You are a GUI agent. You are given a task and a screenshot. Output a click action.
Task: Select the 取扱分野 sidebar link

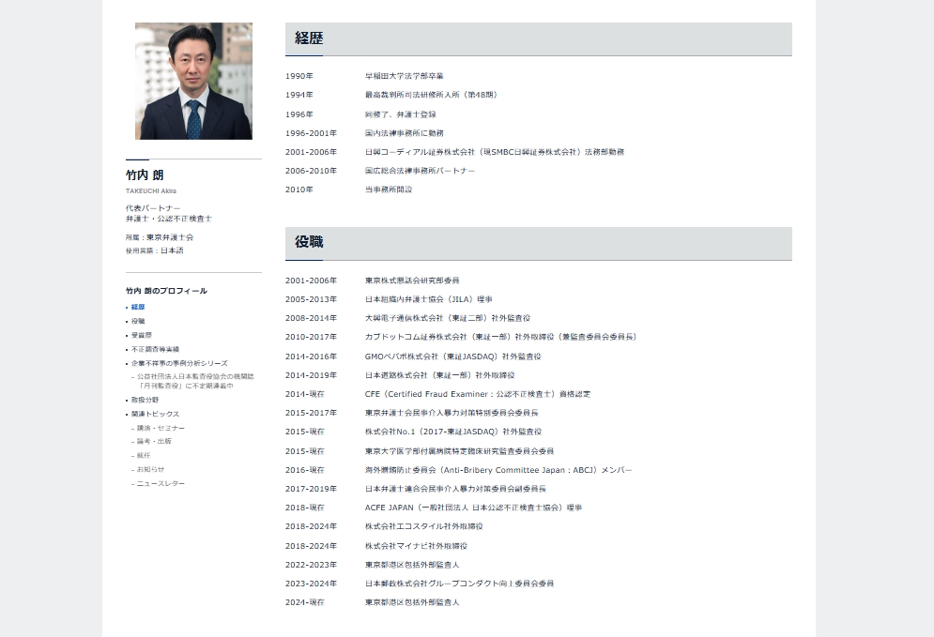point(145,400)
